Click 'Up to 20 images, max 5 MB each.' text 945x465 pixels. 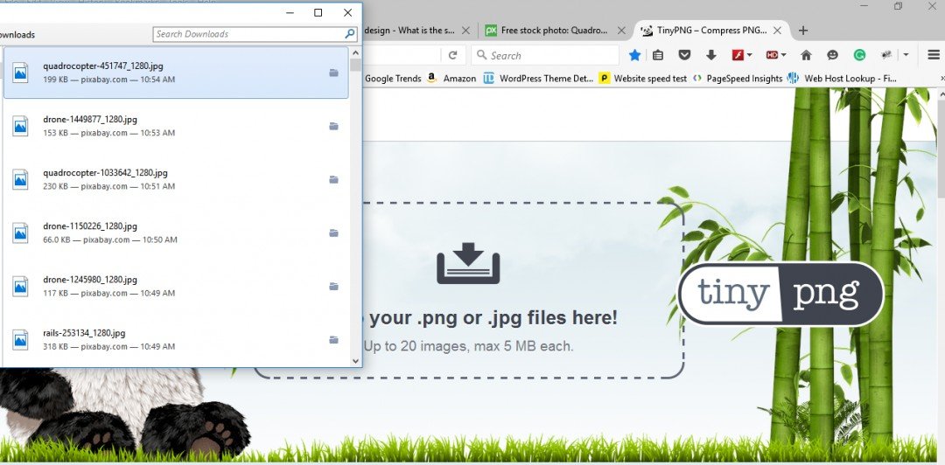point(468,346)
